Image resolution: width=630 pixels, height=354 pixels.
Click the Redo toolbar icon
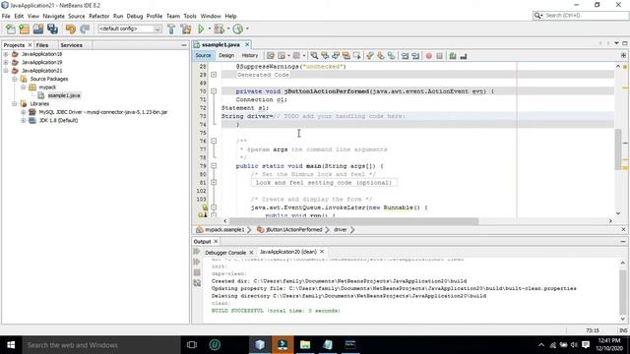(x=85, y=29)
